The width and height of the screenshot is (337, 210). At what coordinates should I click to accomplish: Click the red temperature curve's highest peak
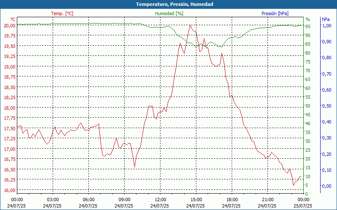point(190,25)
